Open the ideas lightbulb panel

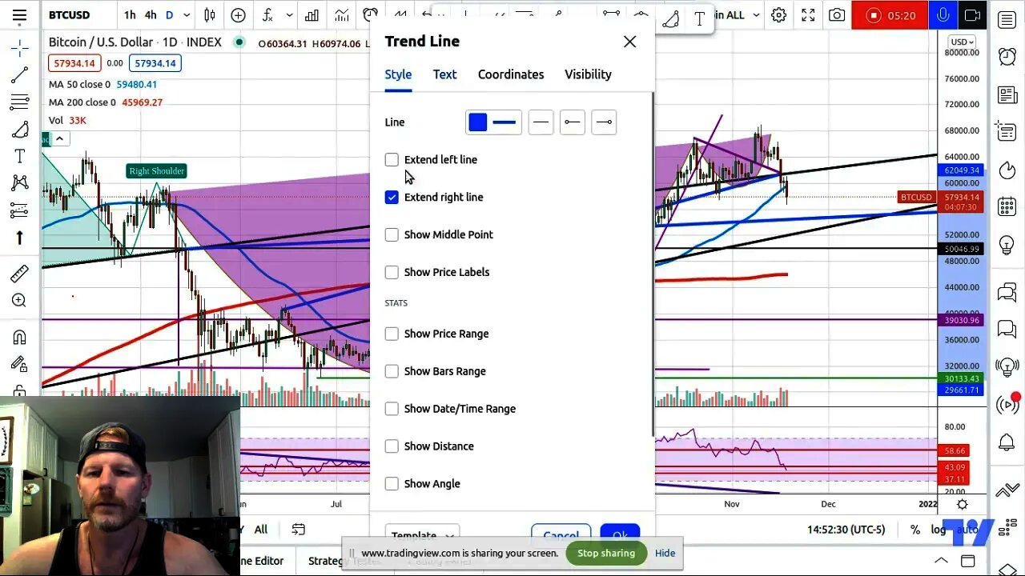coord(1007,244)
